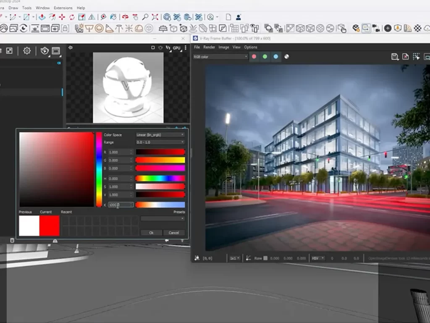Click the Zoom Extents icon in toolbar
Image resolution: width=430 pixels, height=323 pixels.
(155, 17)
